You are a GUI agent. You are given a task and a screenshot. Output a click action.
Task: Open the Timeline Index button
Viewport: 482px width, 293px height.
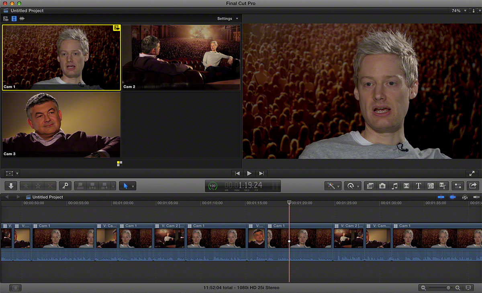tap(15, 288)
